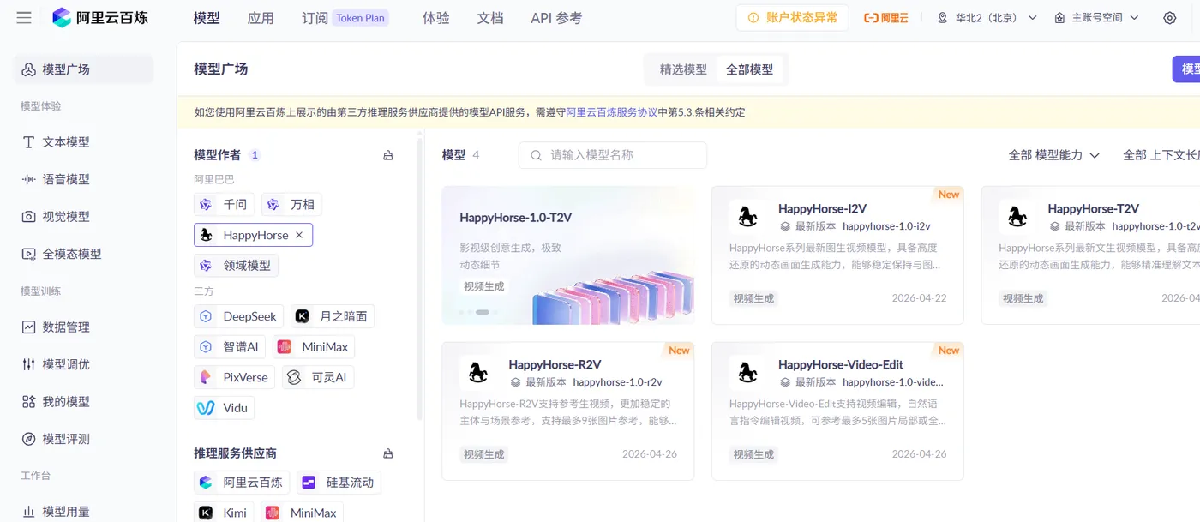This screenshot has width=1200, height=522.
Task: Filter by 千问 model author
Action: coord(224,204)
